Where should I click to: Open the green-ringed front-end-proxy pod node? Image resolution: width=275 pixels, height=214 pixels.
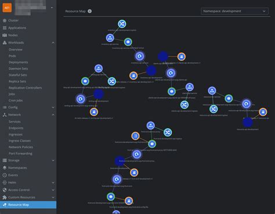tap(152, 144)
